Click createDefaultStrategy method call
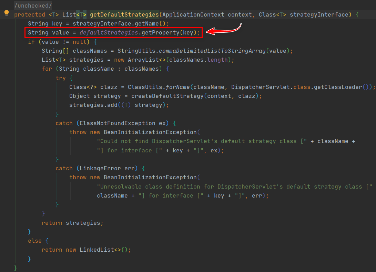376x272 pixels. click(x=167, y=96)
